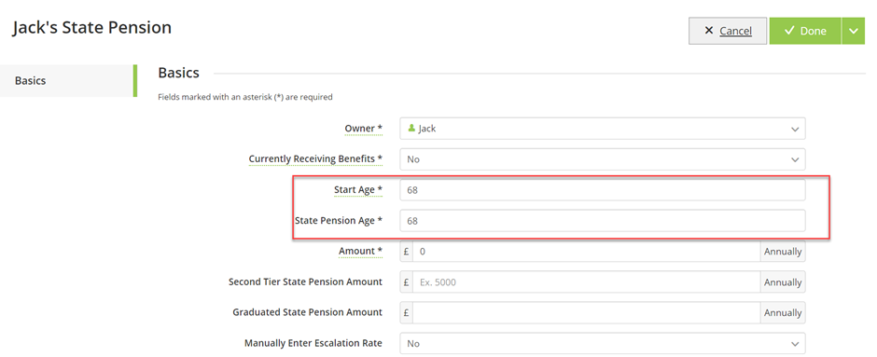Image resolution: width=877 pixels, height=357 pixels.
Task: Click the X icon on Cancel button
Action: [x=709, y=31]
